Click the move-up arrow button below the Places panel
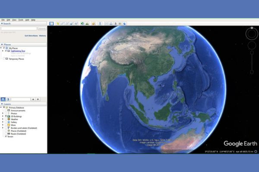 [33, 99]
